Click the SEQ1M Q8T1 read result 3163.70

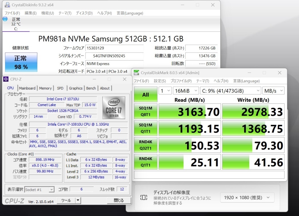click(x=190, y=112)
